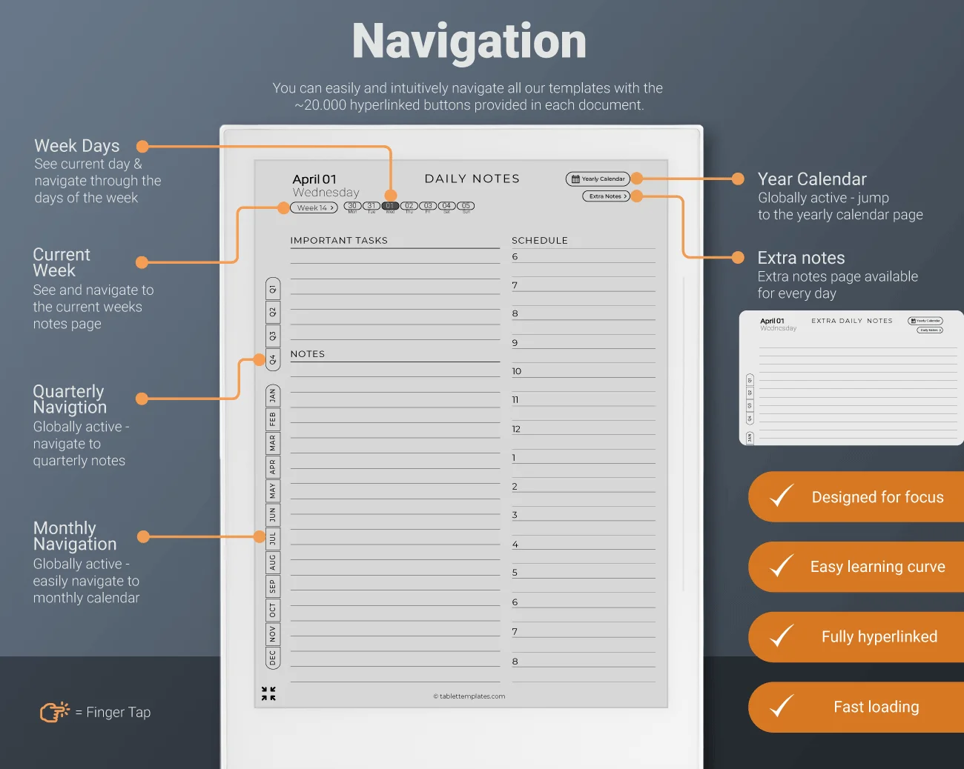Switch to the DEC month side tab
The image size is (964, 769).
pyautogui.click(x=272, y=657)
